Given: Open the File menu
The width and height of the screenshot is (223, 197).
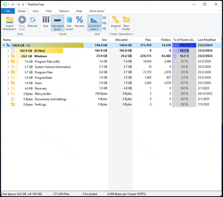Looking at the screenshot, I should (x=8, y=11).
